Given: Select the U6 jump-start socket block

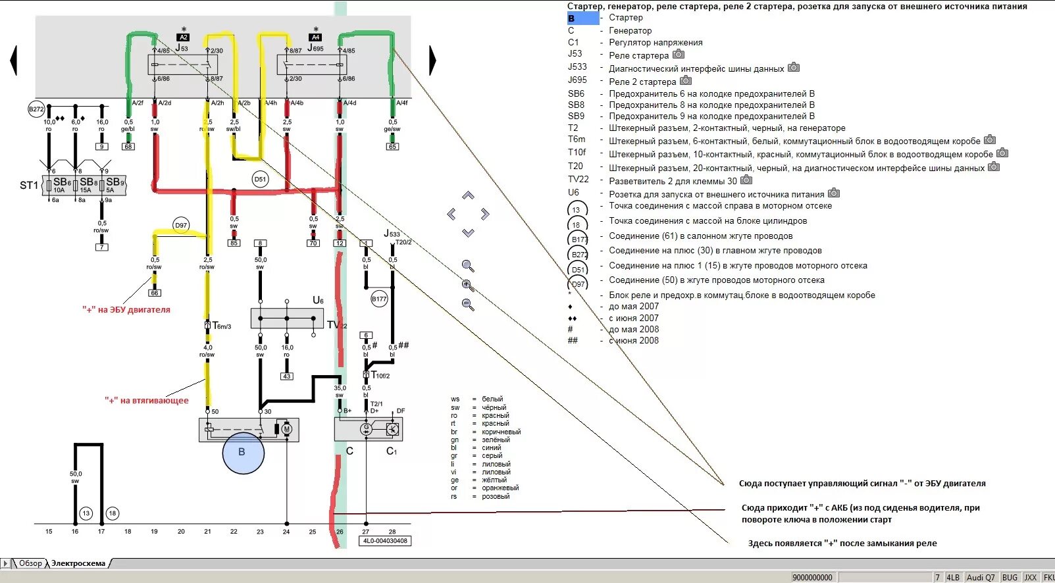Looking at the screenshot, I should pyautogui.click(x=287, y=318).
